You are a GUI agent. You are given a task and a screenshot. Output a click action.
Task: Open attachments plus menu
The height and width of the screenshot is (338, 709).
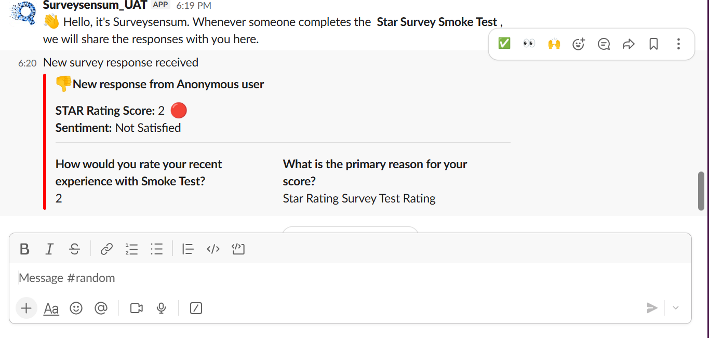(26, 308)
